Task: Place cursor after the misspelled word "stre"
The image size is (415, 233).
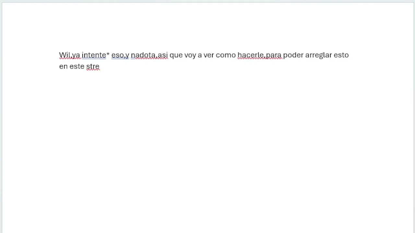Action: [100, 67]
